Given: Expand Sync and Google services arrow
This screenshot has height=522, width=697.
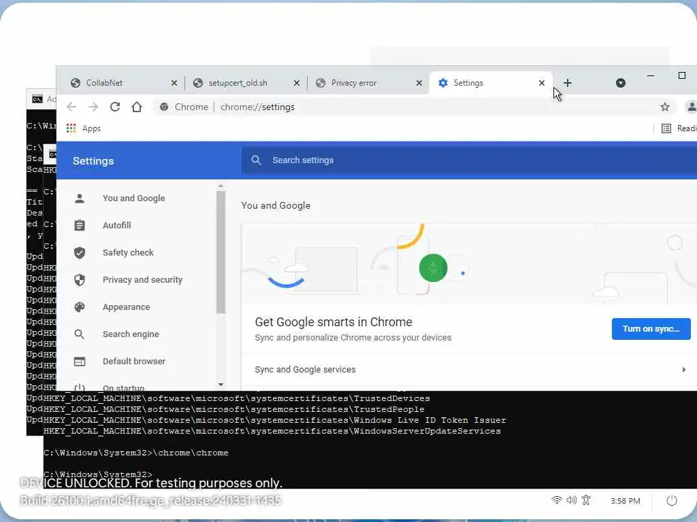Looking at the screenshot, I should 683,369.
